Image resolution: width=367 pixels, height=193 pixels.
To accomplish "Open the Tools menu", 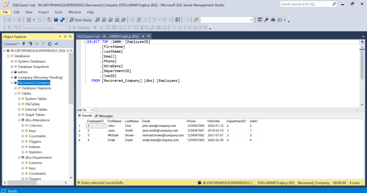I will coord(58,12).
